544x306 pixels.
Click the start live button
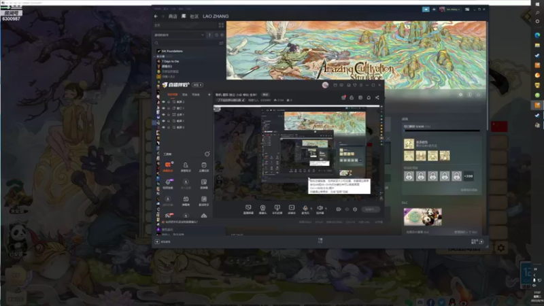click(370, 209)
